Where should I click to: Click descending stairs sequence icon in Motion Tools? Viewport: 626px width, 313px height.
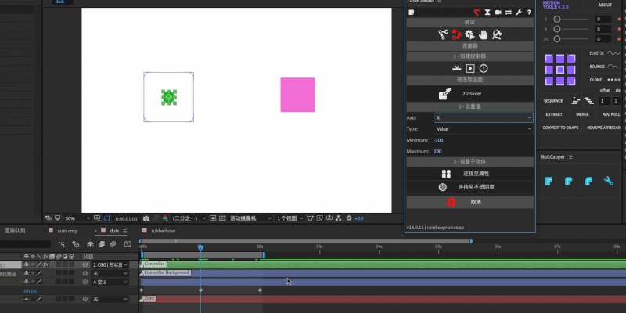[x=589, y=101]
